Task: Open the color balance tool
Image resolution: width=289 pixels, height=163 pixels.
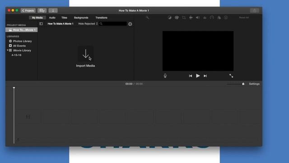Action: click(170, 18)
